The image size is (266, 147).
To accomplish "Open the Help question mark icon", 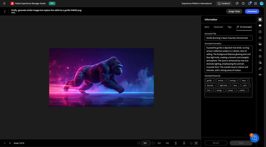I will pyautogui.click(x=243, y=4).
